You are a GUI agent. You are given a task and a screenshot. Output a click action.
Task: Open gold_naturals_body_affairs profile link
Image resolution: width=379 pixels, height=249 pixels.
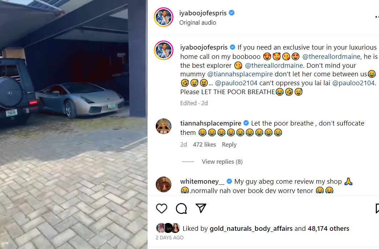coord(251,229)
